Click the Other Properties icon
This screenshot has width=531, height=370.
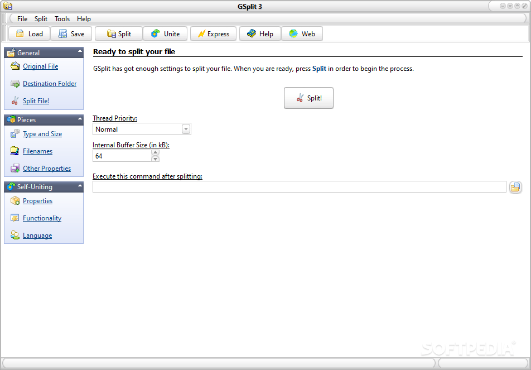click(15, 168)
